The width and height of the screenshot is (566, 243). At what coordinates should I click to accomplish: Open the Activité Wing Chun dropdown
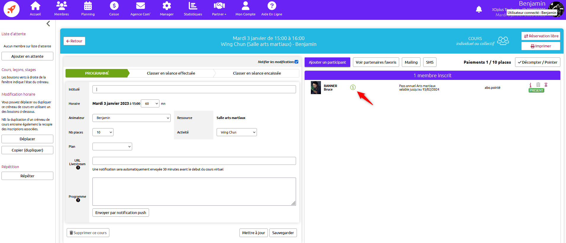point(236,132)
